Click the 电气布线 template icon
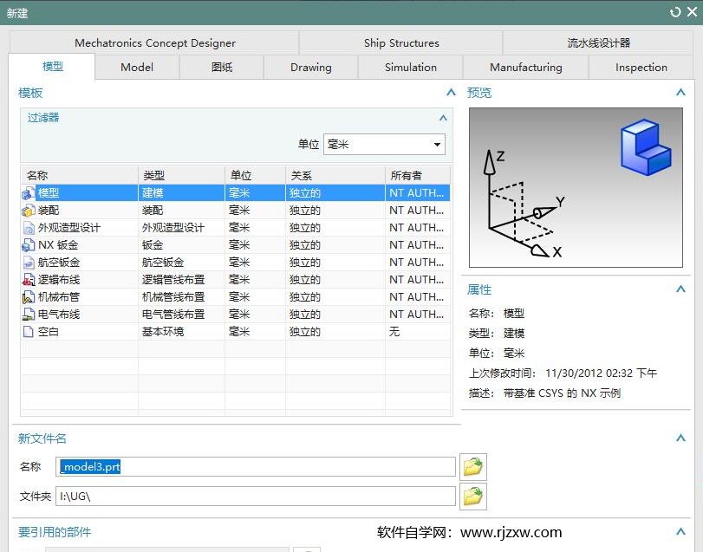 tap(29, 315)
